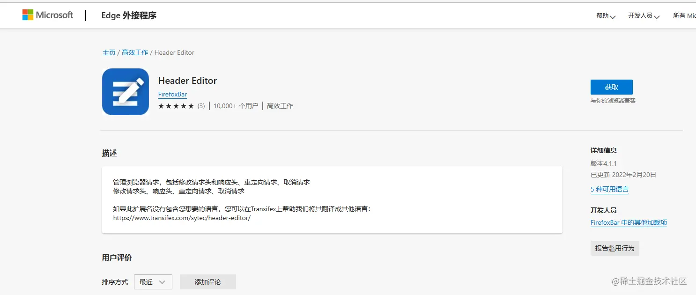Open the 所有 Microsoft menu

click(x=684, y=16)
